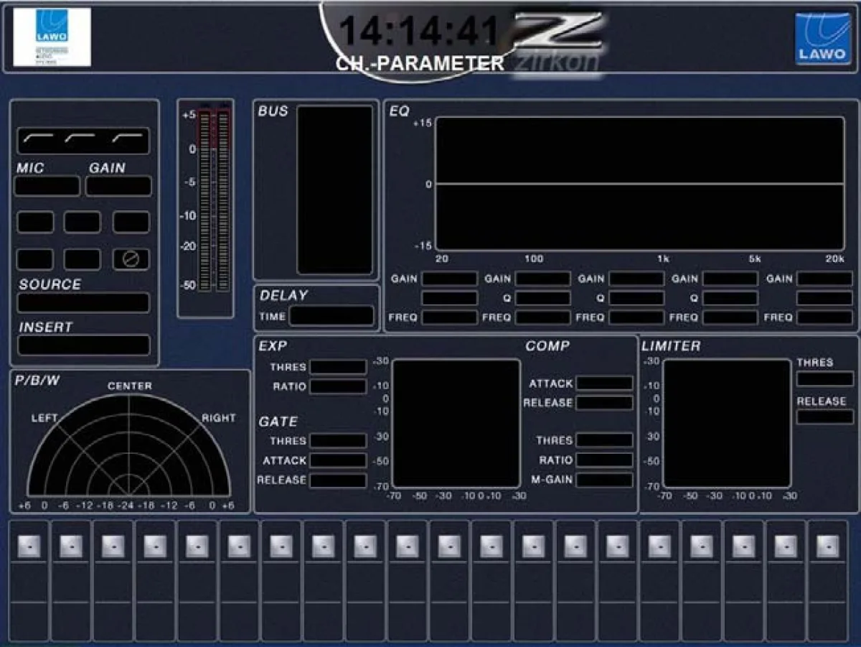Click the COMP RATIO field
The image size is (861, 647).
click(604, 460)
